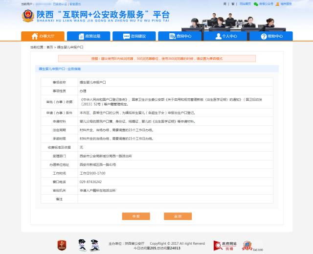Screen dimensions: 313x254
Task: Open the 政策法规 tab
Action: 89,36
